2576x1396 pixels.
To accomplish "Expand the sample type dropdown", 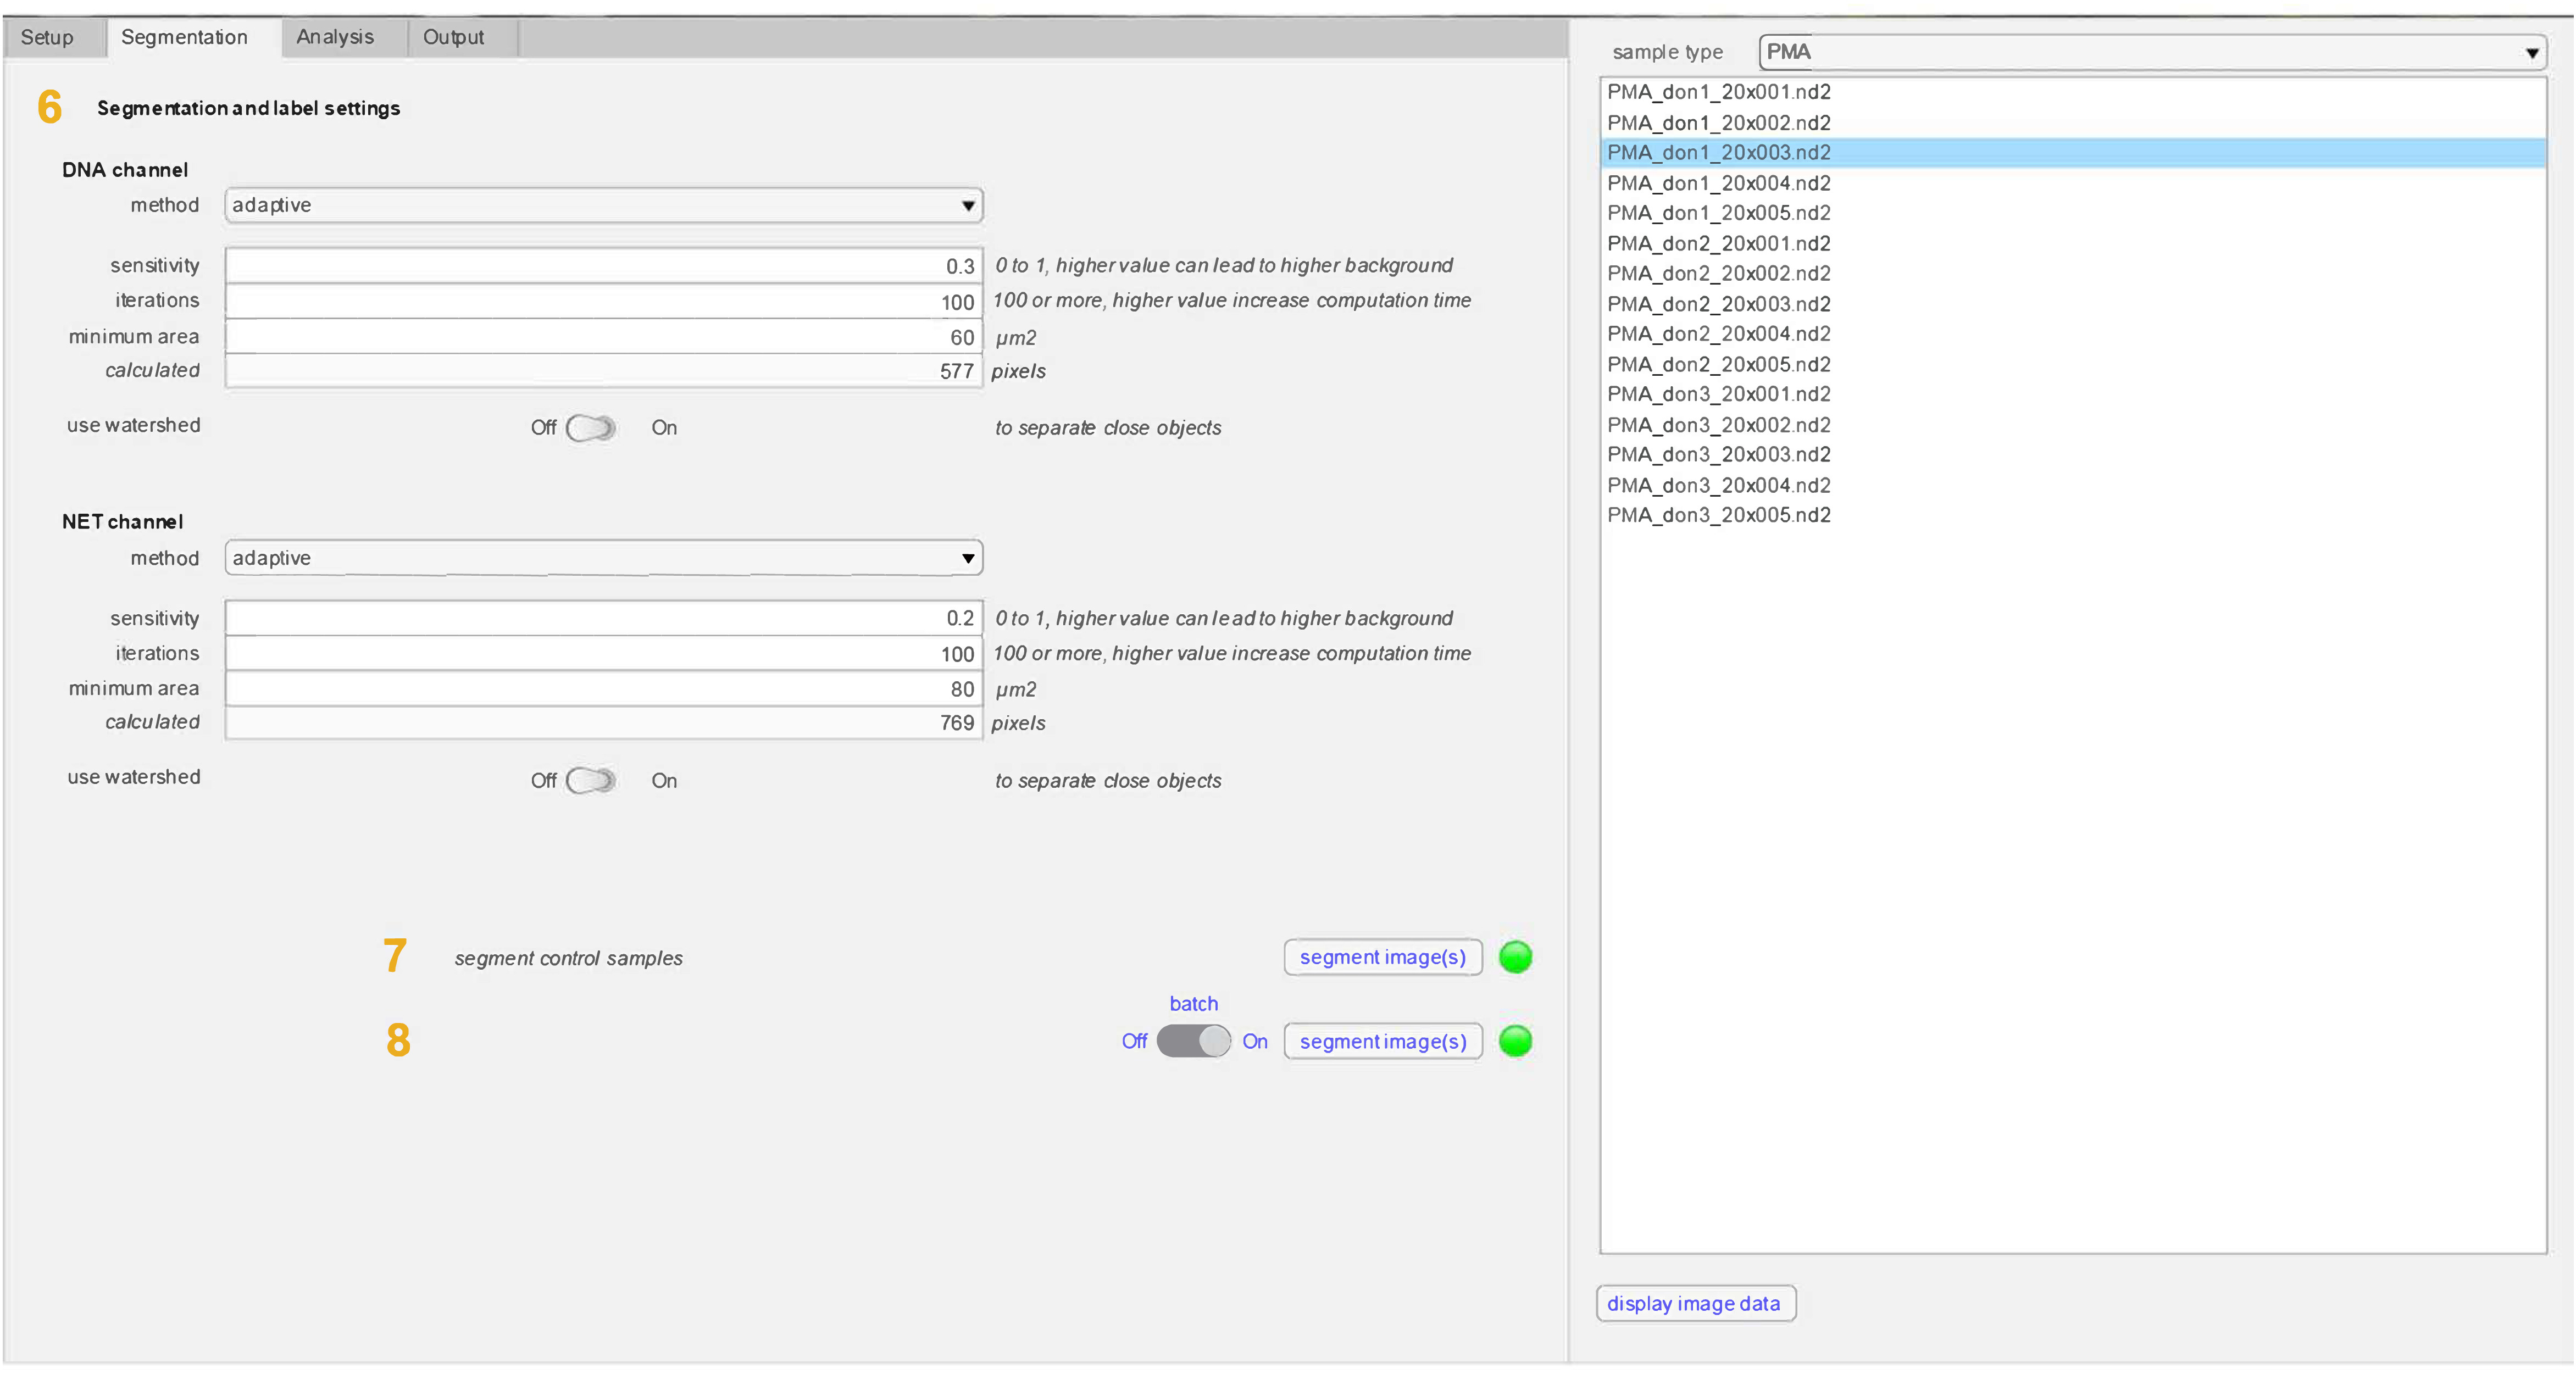I will pos(2151,52).
